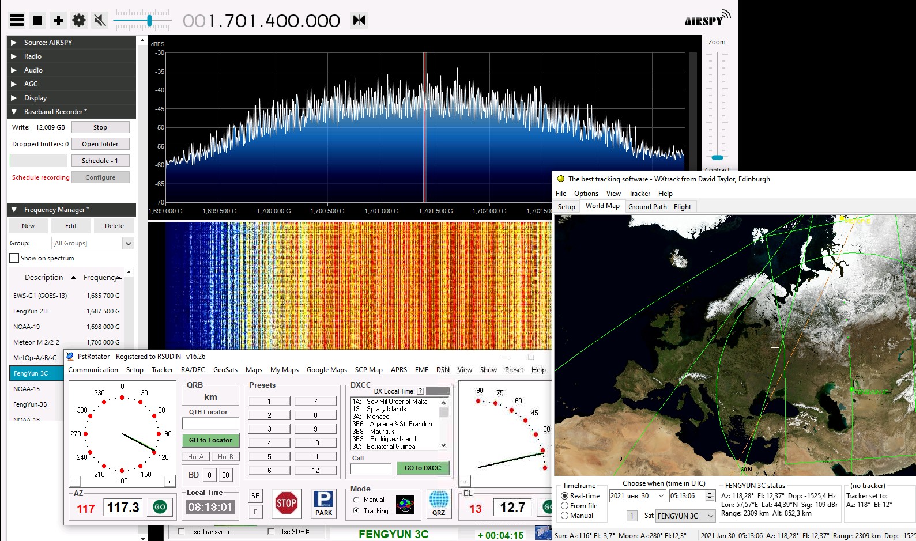Add a new slice with the plus icon
Viewport: 916px width, 541px height.
point(58,21)
